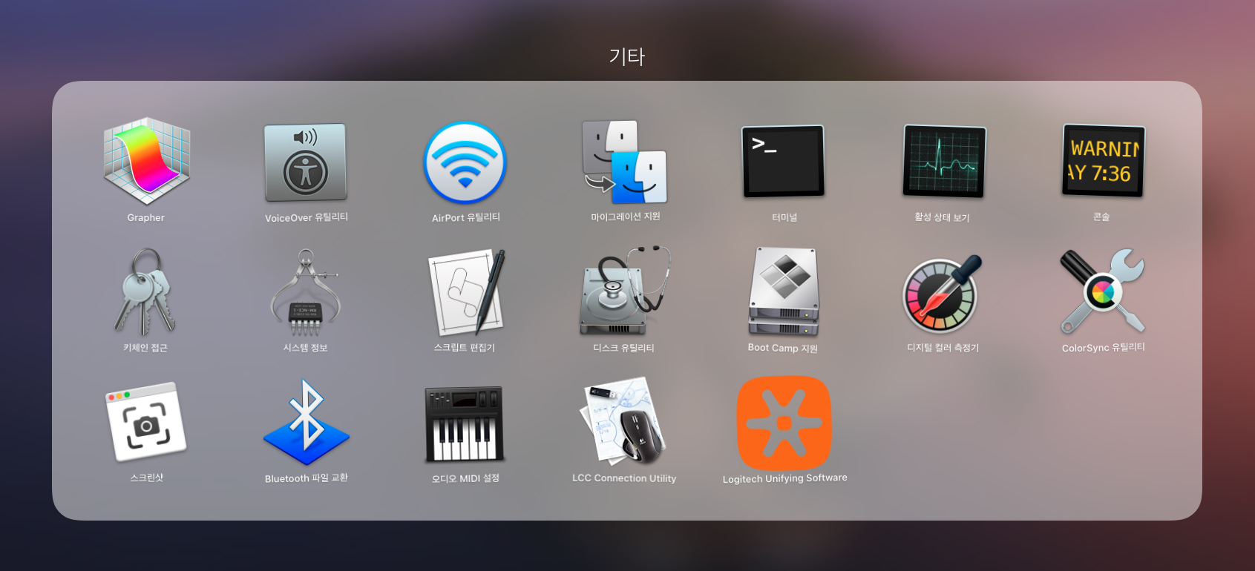Screen dimensions: 1255x571
Task: Launch 오디오 MIDI 설정
Action: [x=465, y=423]
